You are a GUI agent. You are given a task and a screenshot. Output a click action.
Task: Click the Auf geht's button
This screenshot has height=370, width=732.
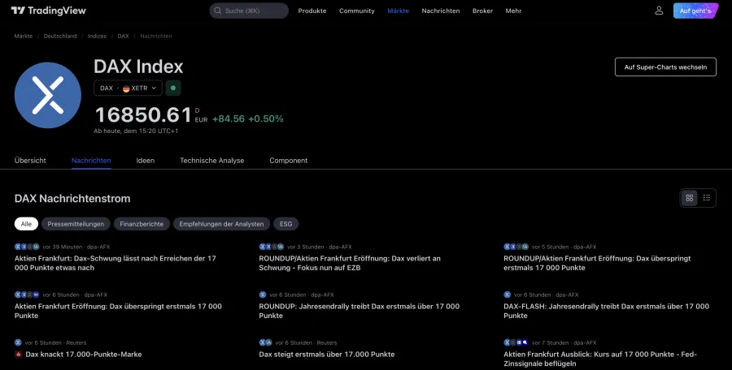click(x=695, y=11)
